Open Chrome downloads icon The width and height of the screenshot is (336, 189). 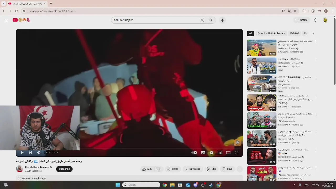(313, 11)
